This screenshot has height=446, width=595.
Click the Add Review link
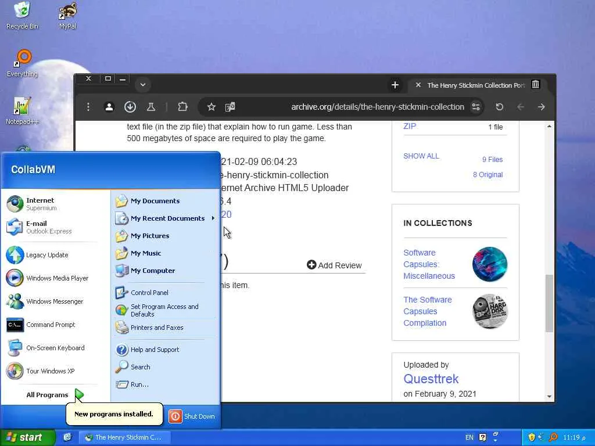[334, 265]
